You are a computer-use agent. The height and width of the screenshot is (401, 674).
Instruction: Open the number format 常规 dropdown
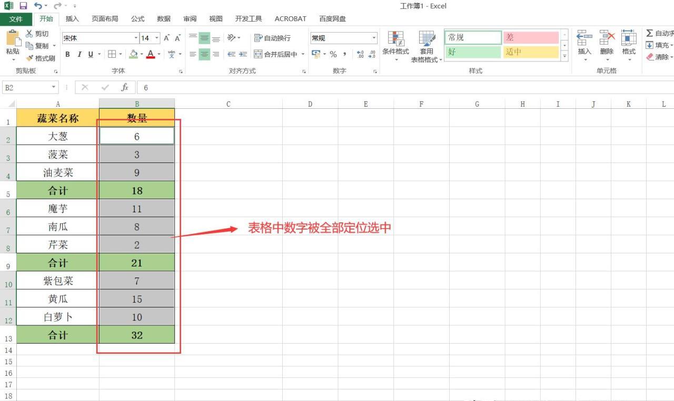coord(374,38)
